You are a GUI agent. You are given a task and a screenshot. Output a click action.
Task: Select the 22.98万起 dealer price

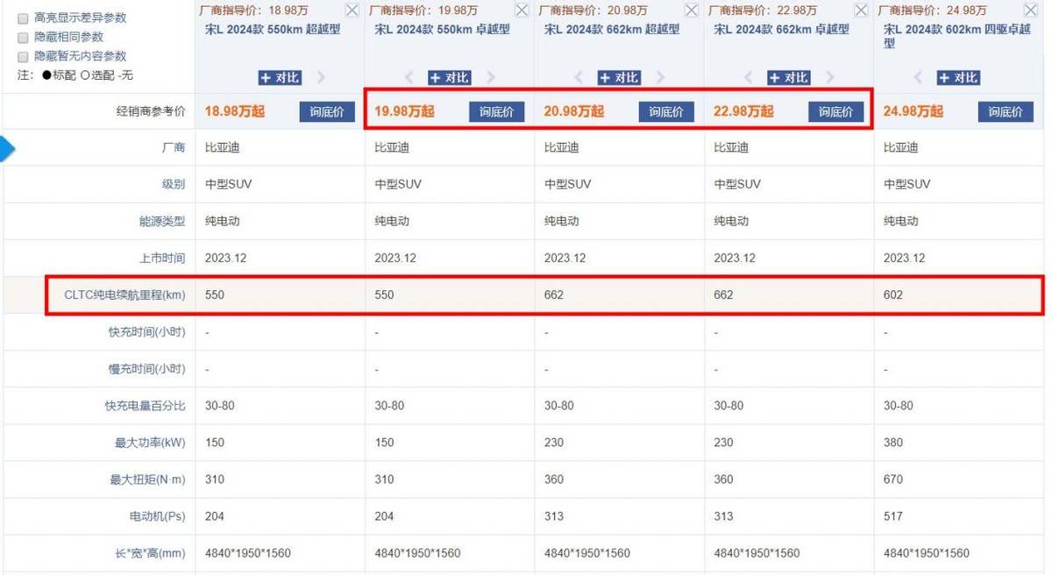click(744, 112)
